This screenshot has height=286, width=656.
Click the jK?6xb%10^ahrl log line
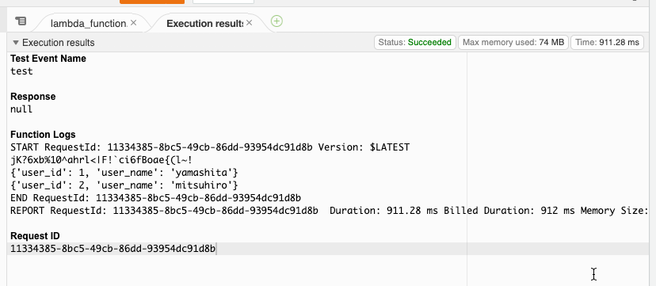101,160
